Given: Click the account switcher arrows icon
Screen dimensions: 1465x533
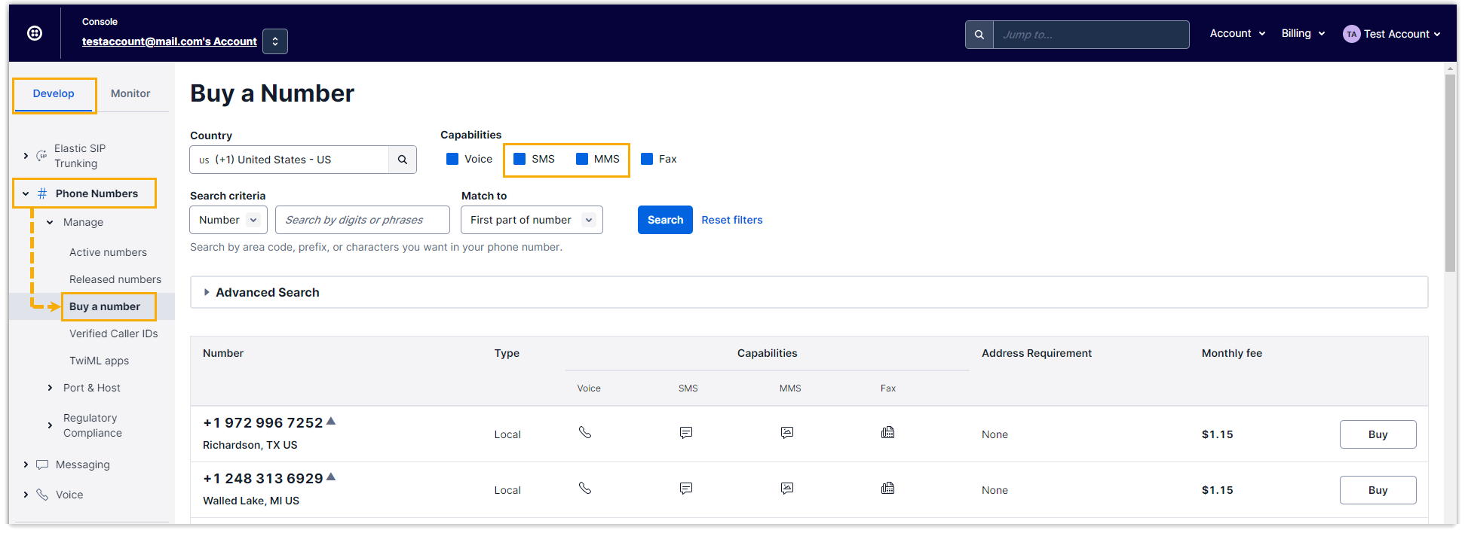Looking at the screenshot, I should tap(275, 41).
